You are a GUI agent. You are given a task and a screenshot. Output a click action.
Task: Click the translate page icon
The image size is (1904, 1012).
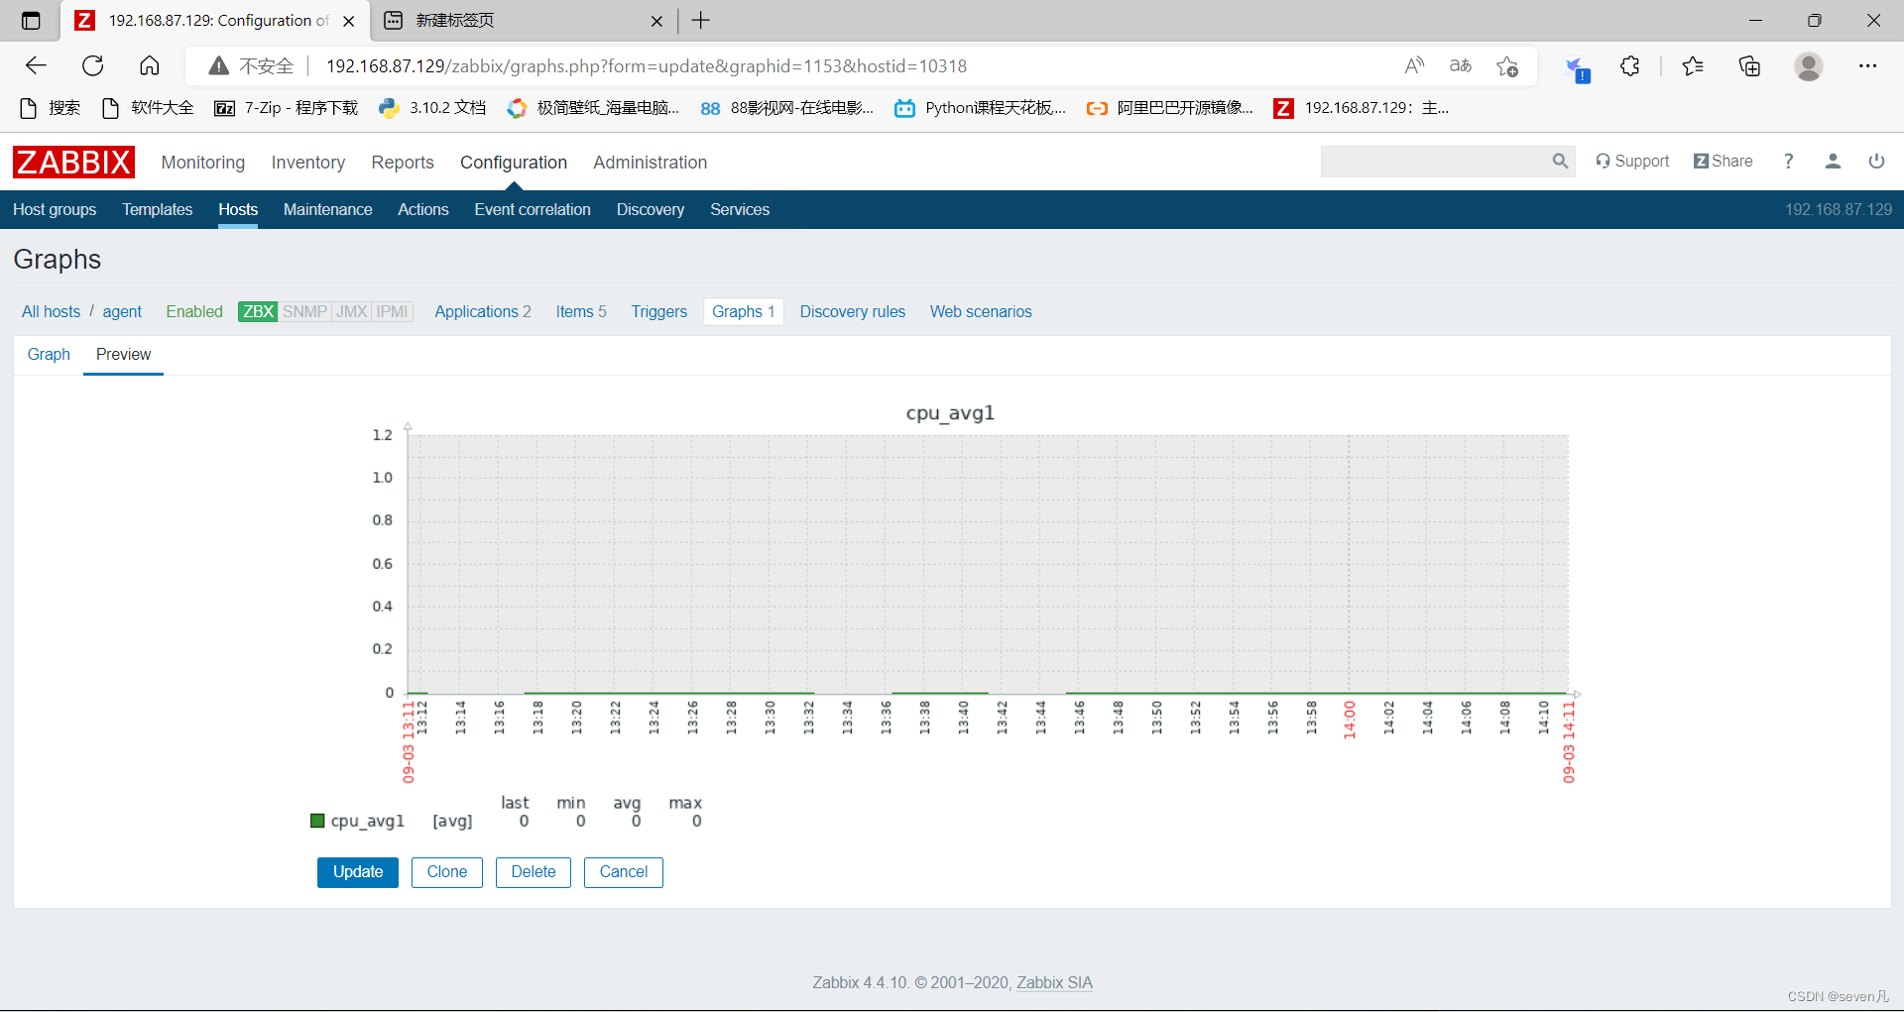point(1461,66)
